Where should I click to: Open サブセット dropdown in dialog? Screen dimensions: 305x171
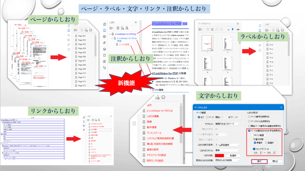227,124
